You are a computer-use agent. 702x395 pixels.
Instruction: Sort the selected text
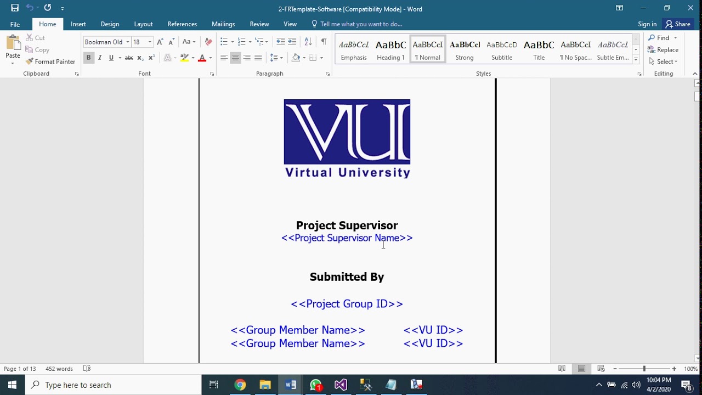point(308,42)
